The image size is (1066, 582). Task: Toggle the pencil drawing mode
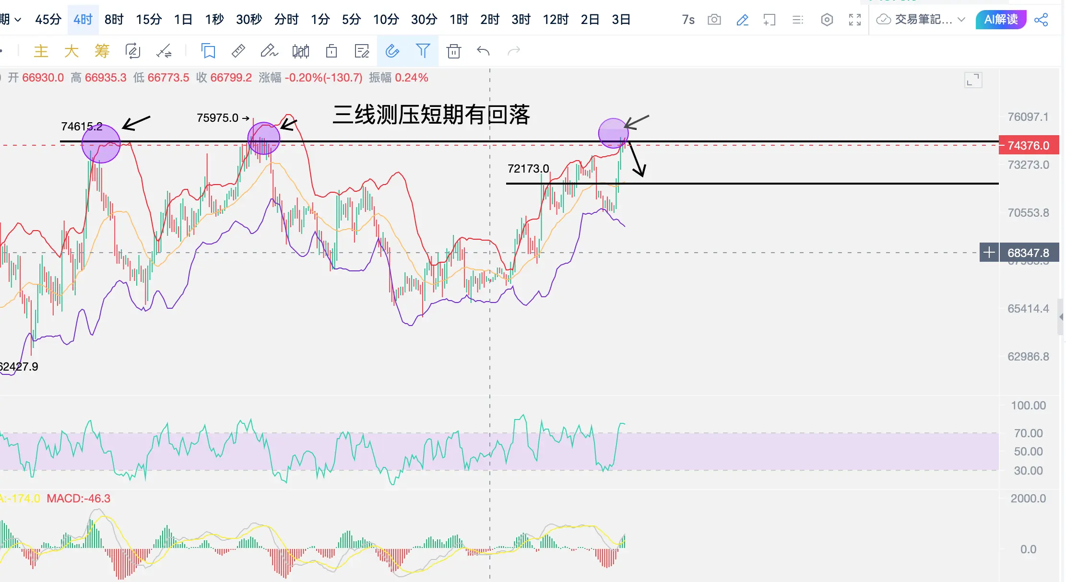[x=742, y=20]
